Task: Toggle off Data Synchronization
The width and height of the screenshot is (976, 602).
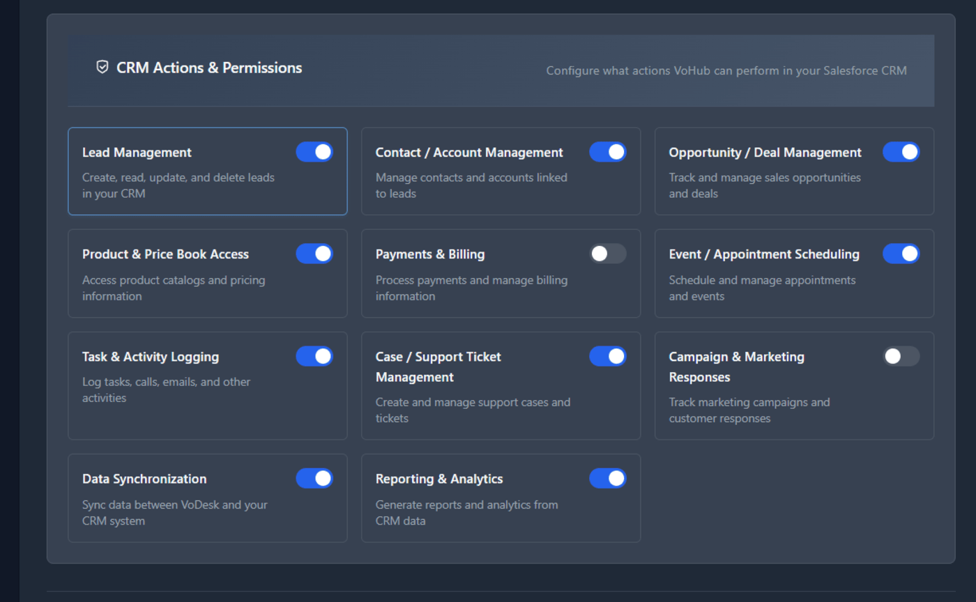Action: pos(314,479)
